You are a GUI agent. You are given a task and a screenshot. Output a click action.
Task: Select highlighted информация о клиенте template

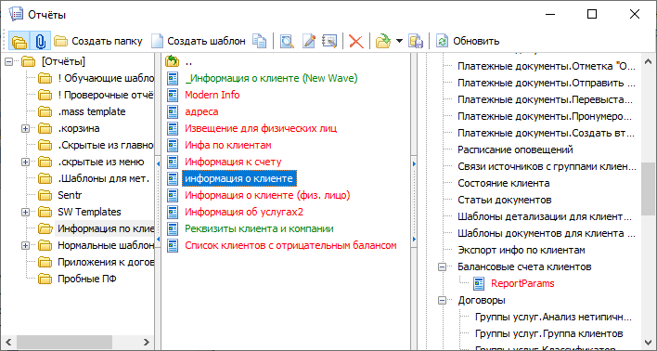coord(239,178)
